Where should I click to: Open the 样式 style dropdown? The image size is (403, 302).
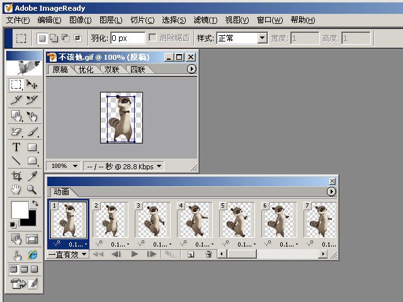coord(262,38)
